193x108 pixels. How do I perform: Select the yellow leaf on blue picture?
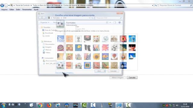[x=78, y=48]
